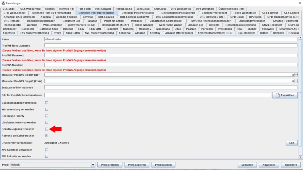Open the UPS Worldship tab
The height and width of the screenshot is (170, 303).
coord(205,9)
